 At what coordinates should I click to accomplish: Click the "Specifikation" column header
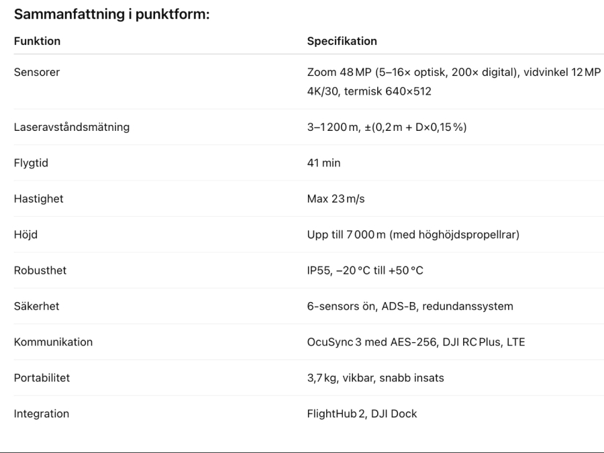(x=342, y=41)
